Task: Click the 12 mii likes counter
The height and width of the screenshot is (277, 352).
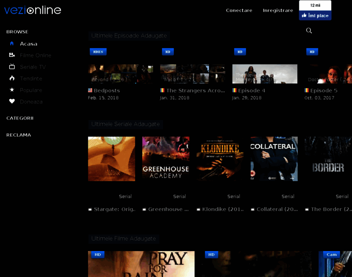Action: (x=315, y=6)
